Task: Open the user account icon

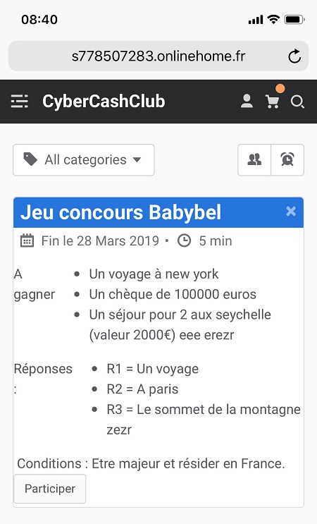Action: pyautogui.click(x=247, y=102)
